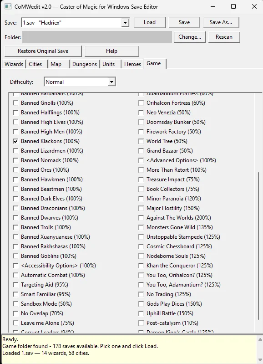Toggle World Tree option
This screenshot has width=263, height=364.
(x=141, y=141)
